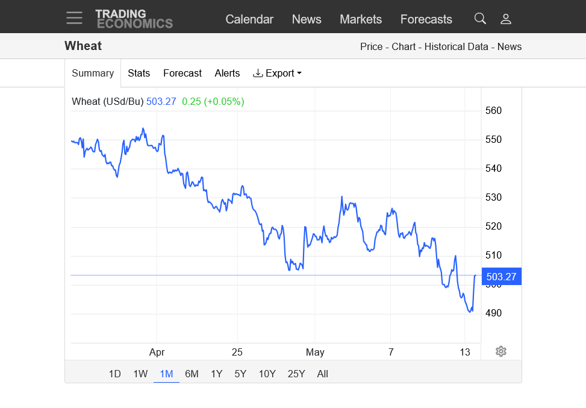The width and height of the screenshot is (586, 408).
Task: Open the hamburger navigation menu
Action: click(x=74, y=18)
